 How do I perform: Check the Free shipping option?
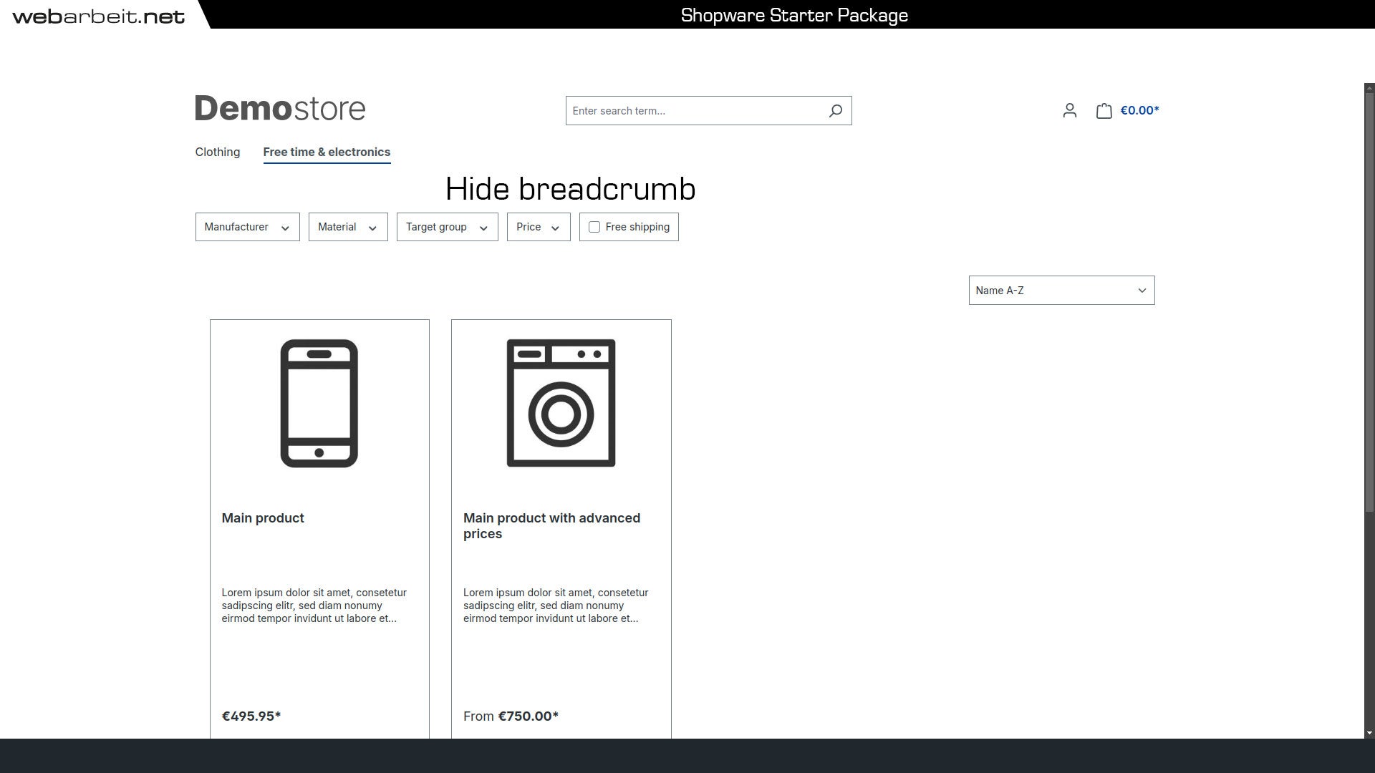tap(595, 226)
